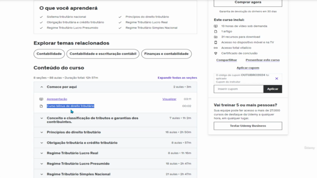Click the 00:02 duration text

[187, 106]
